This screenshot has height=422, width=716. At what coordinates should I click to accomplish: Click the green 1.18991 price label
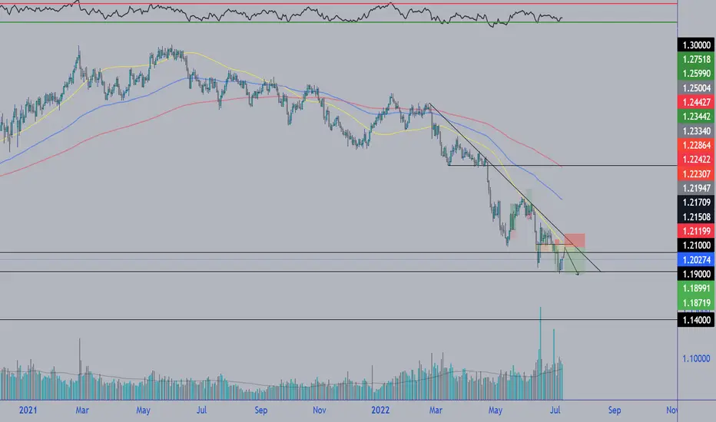click(x=696, y=288)
